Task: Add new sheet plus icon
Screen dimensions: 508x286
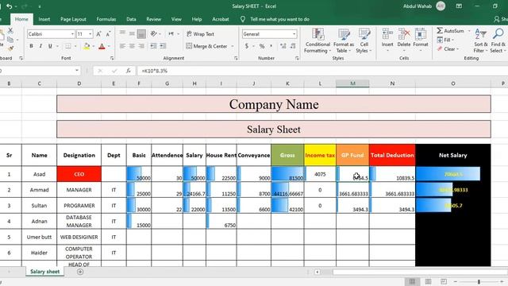Action: coord(80,272)
